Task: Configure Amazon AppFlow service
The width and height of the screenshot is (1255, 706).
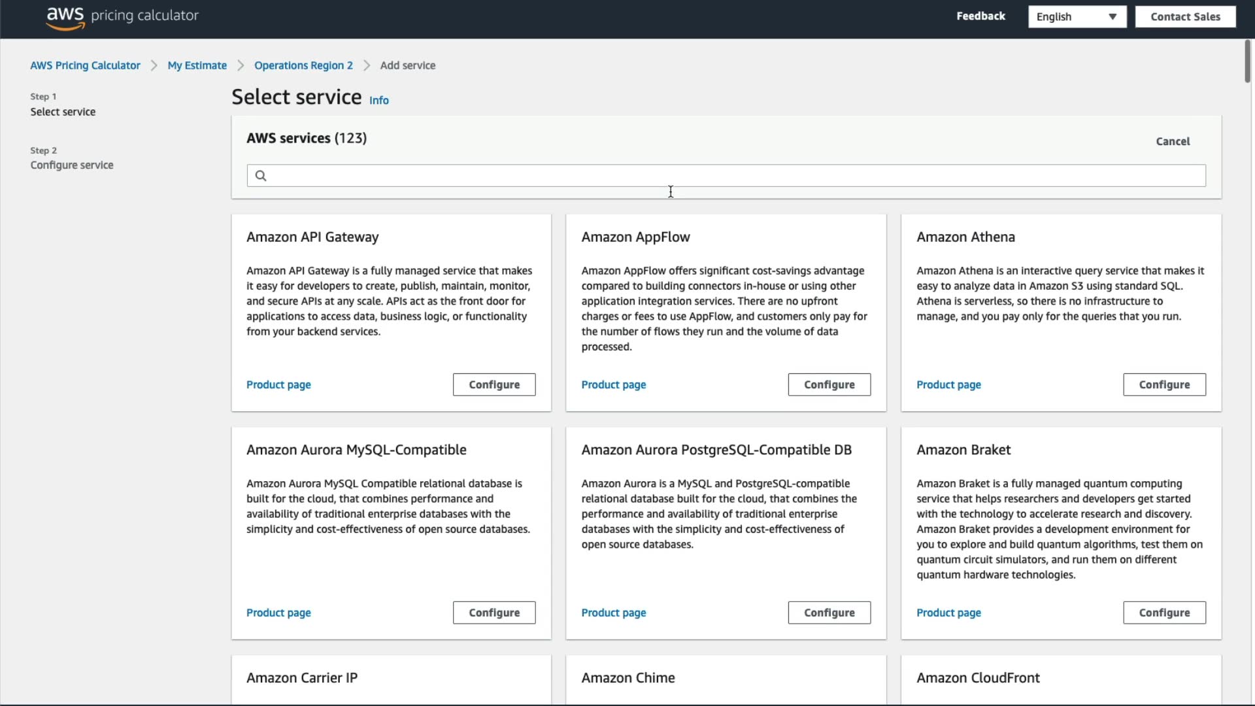Action: click(829, 385)
